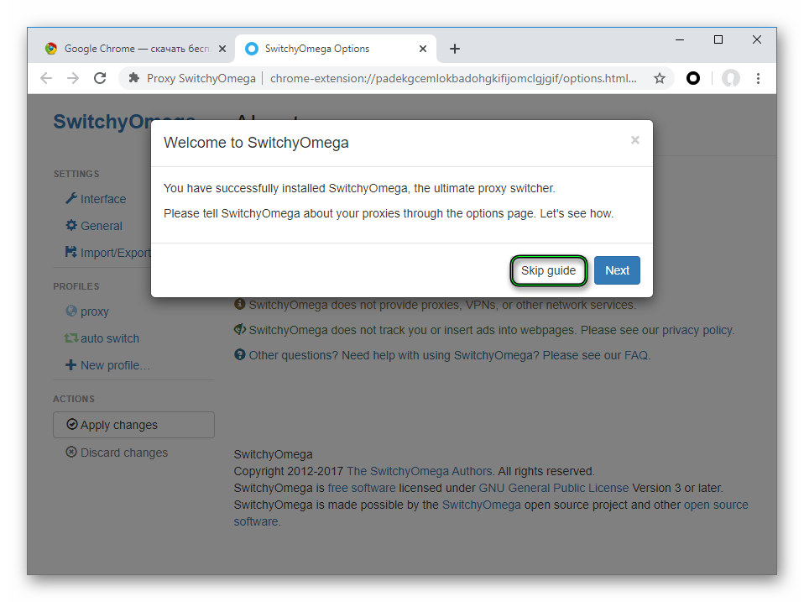Image resolution: width=804 pixels, height=602 pixels.
Task: Click the 'Copyright 2012-2017' text
Action: coord(289,471)
